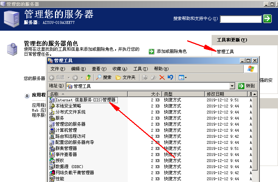Select the 计算机管理 shortcut icon

point(52,130)
